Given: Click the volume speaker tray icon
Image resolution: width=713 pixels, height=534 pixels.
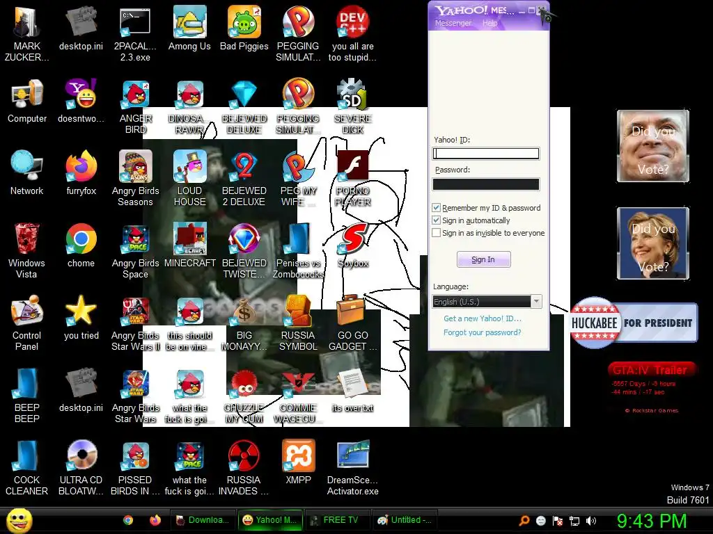Looking at the screenshot, I should 591,521.
